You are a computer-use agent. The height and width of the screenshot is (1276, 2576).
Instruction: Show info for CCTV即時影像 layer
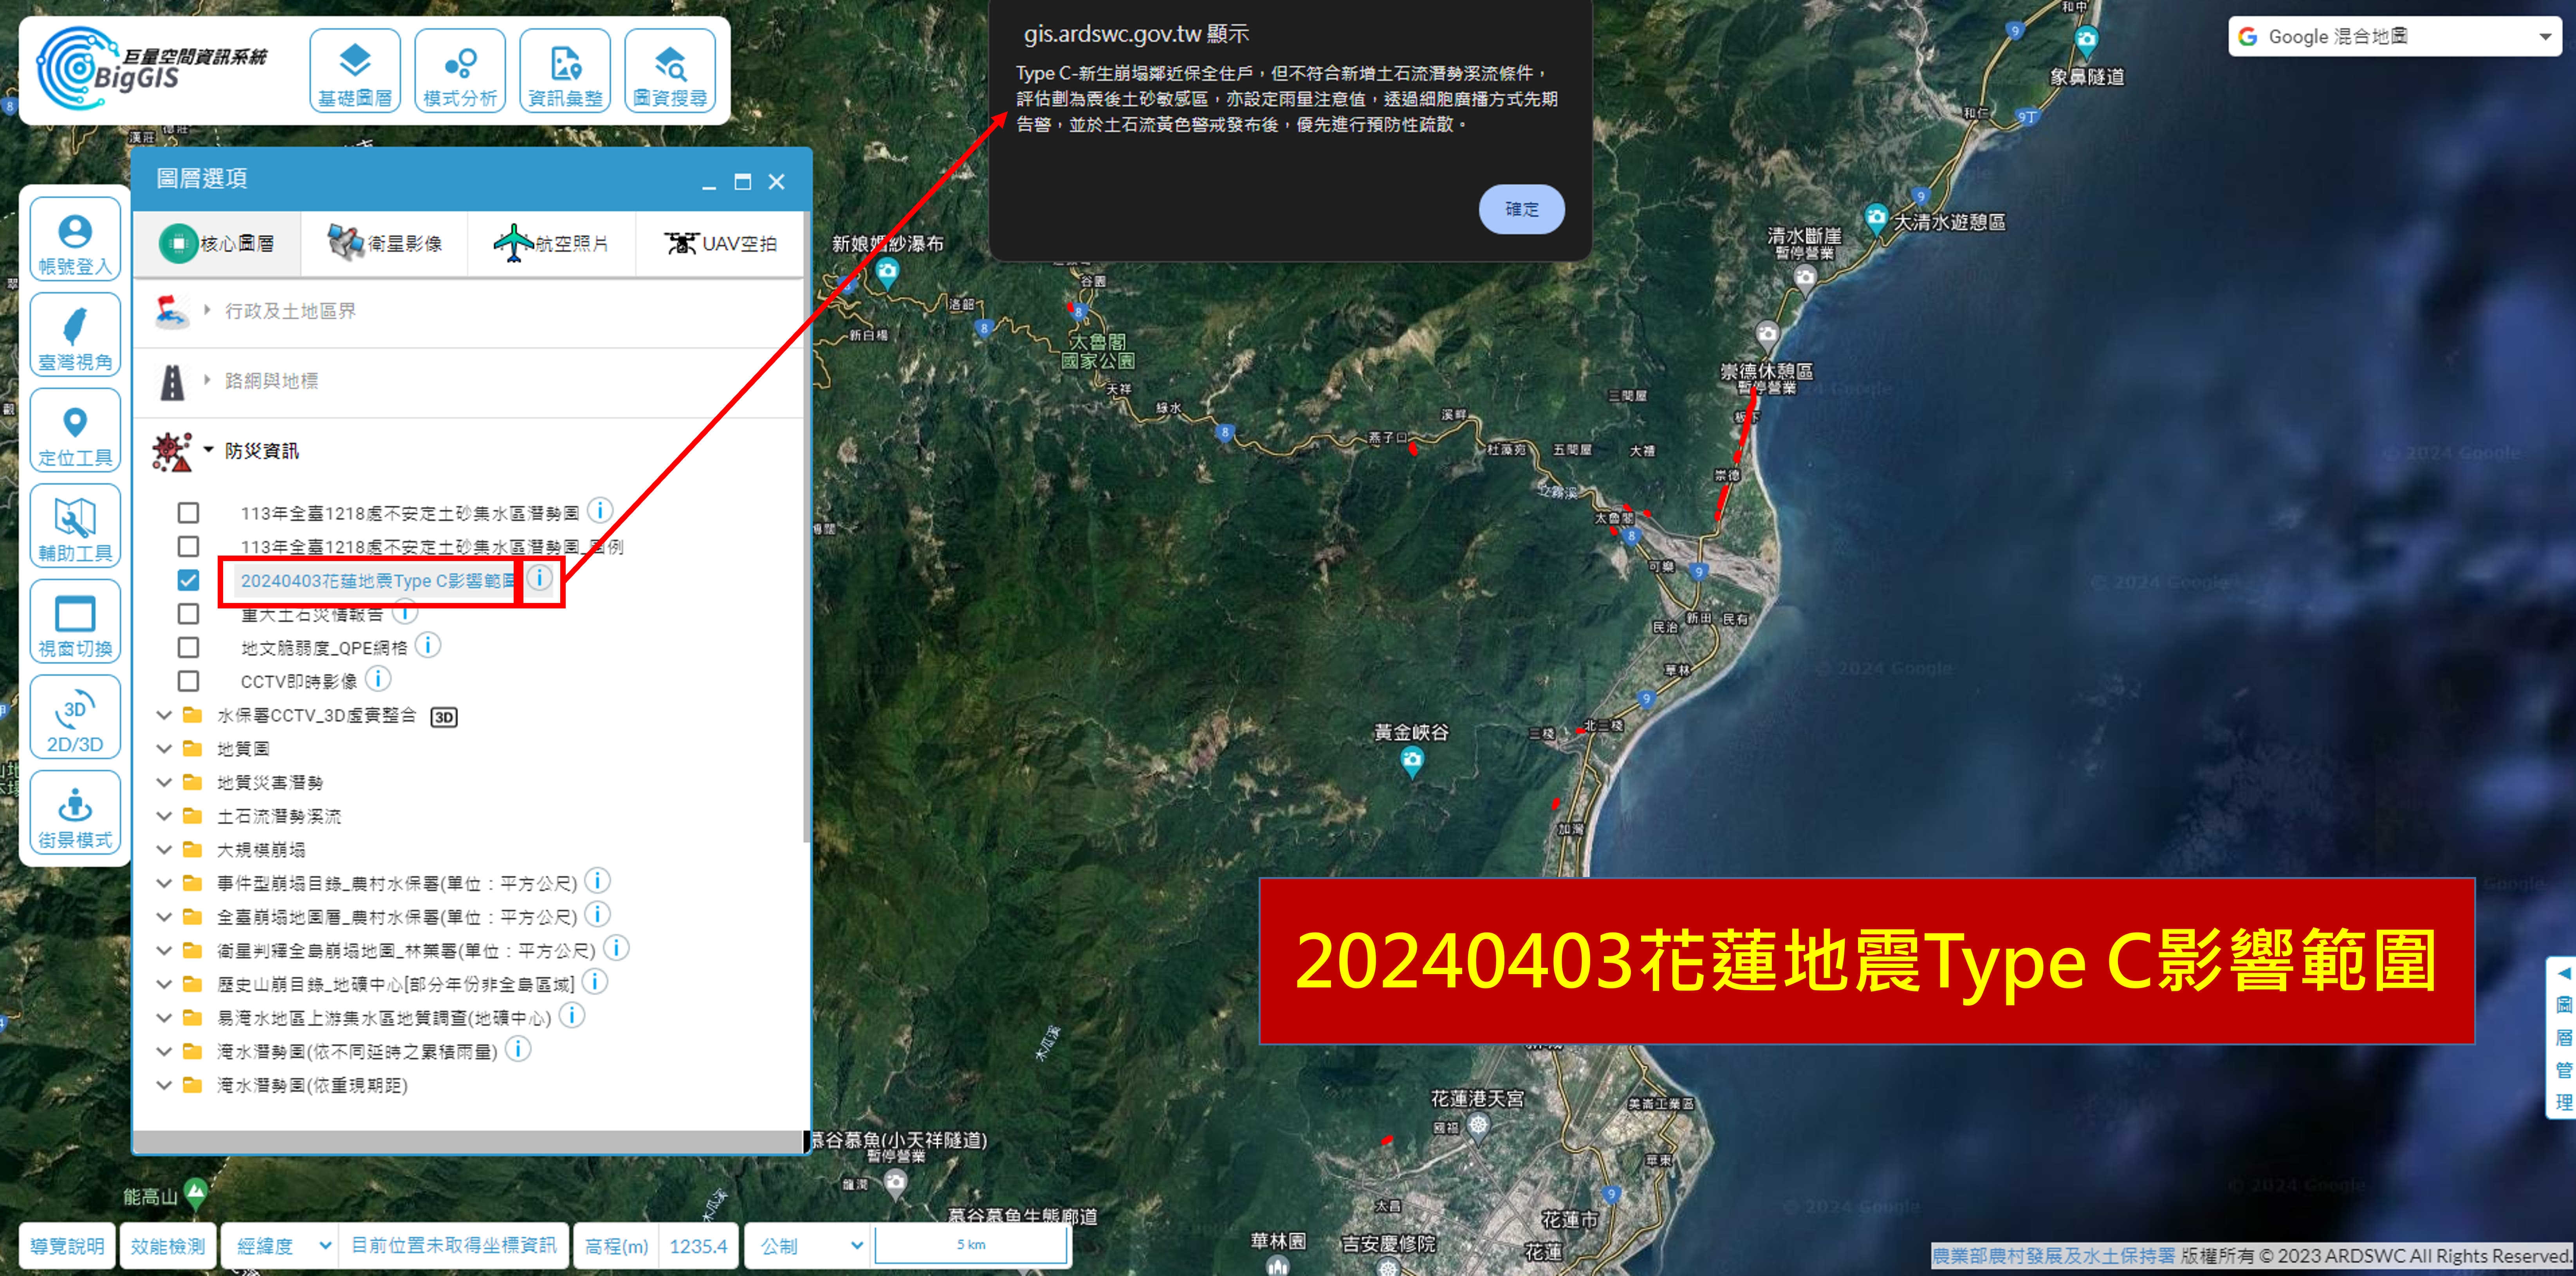click(378, 679)
